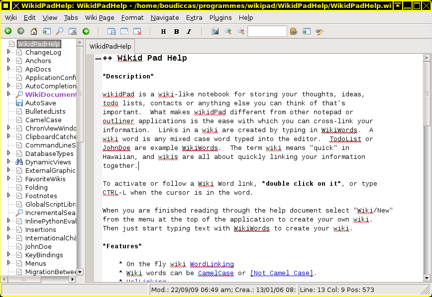Screen dimensions: 432x297
Task: Open search via the toolbar magnifier icon
Action: coord(60,31)
